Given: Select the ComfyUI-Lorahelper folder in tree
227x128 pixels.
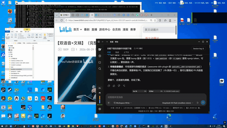Looking at the screenshot, I should coord(16,65).
